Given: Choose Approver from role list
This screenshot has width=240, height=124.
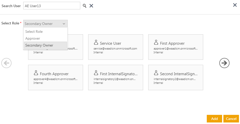Looking at the screenshot, I should [33, 38].
